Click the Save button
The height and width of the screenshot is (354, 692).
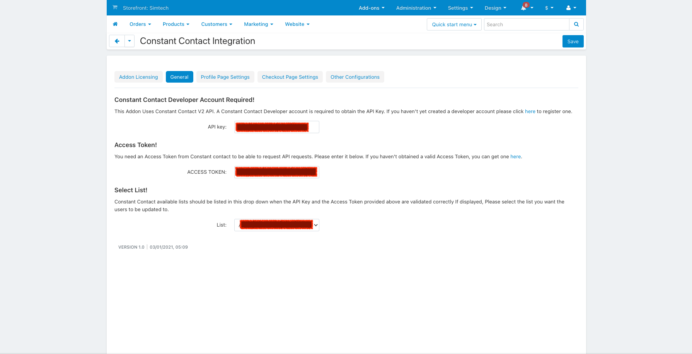573,41
